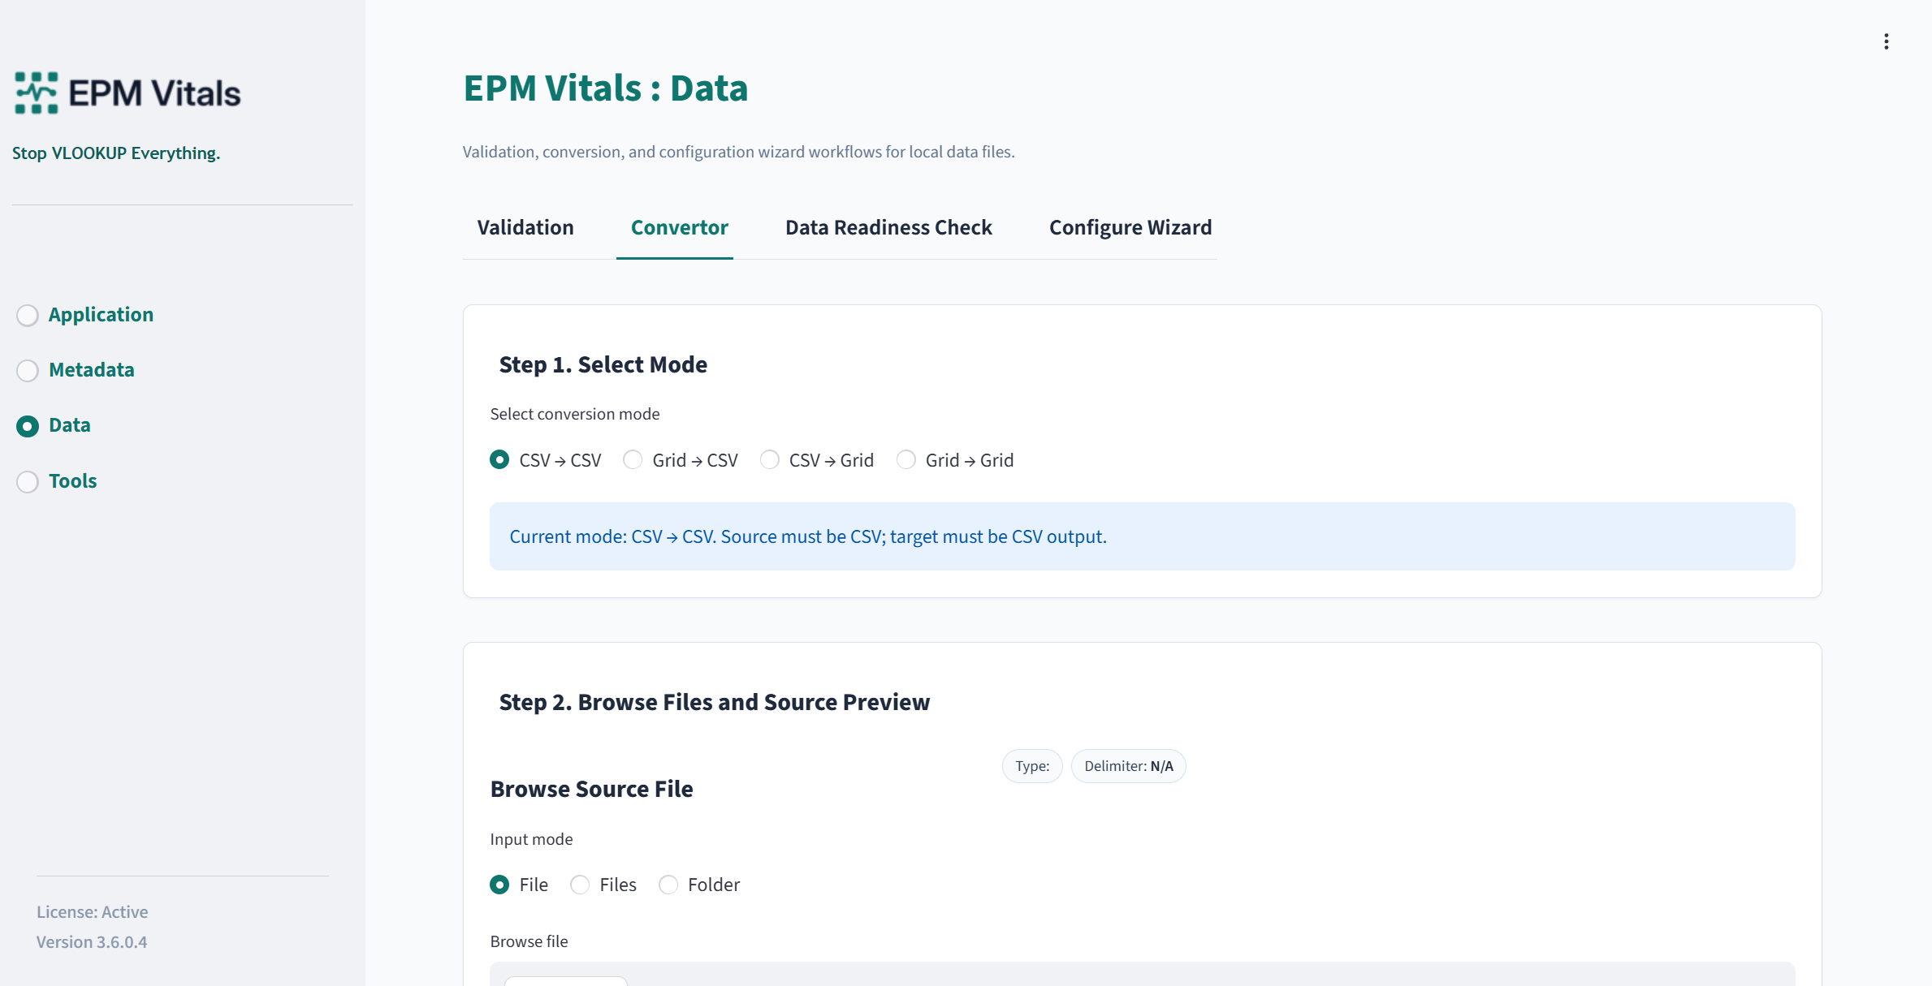Image resolution: width=1932 pixels, height=986 pixels.
Task: Click the Version 3.6.0.4 text
Action: click(92, 942)
